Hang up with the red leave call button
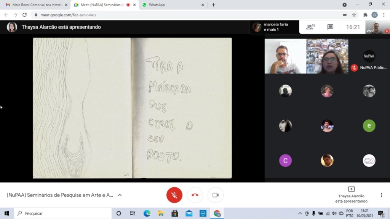390x219 pixels. (195, 195)
